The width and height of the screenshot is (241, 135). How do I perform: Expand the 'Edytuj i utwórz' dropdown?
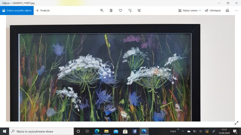pos(189,10)
